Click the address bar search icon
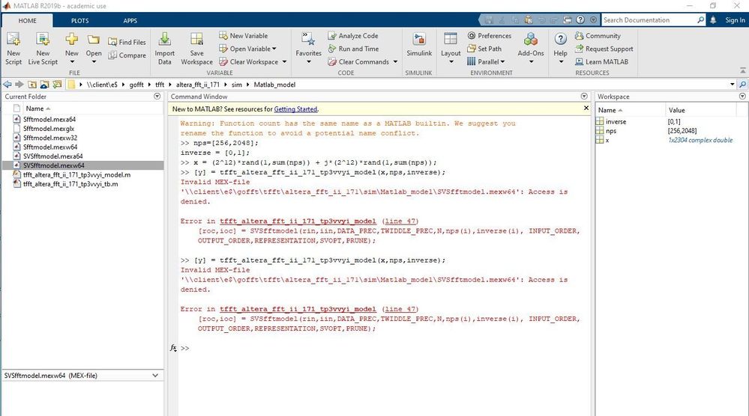749x416 pixels. [742, 85]
